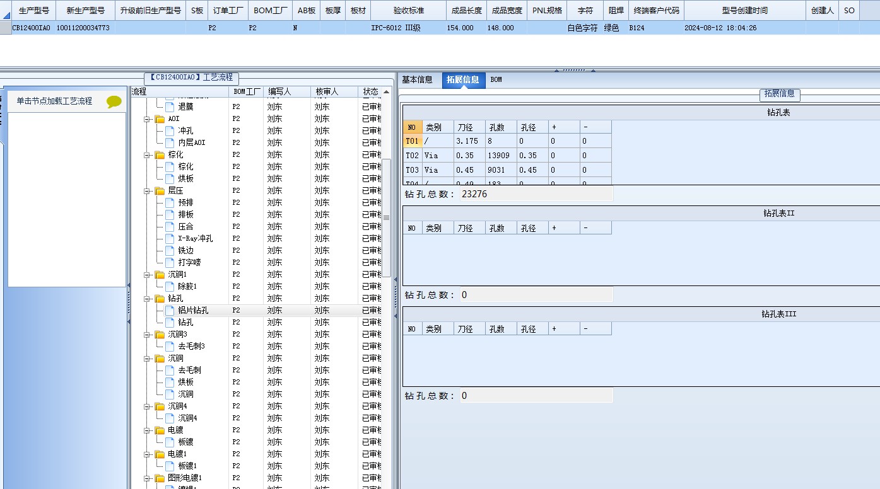Viewport: 880px width, 489px height.
Task: Click the document icon beside 板镀1
Action: pyautogui.click(x=170, y=466)
